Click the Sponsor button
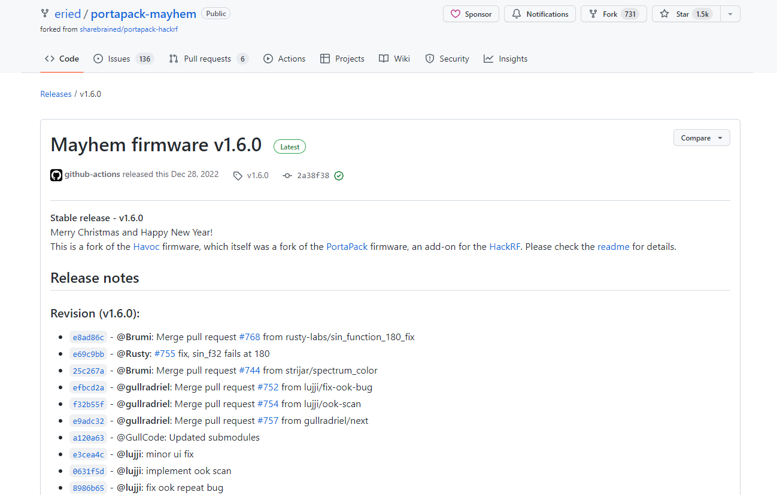The width and height of the screenshot is (777, 495). pyautogui.click(x=471, y=14)
